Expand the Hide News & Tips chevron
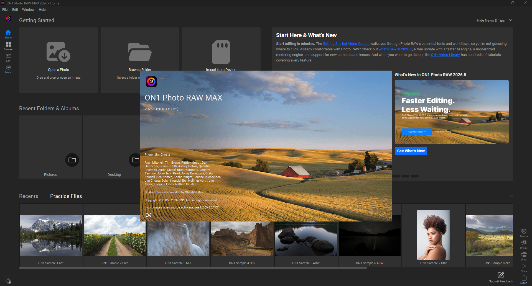The width and height of the screenshot is (532, 286). [x=510, y=20]
